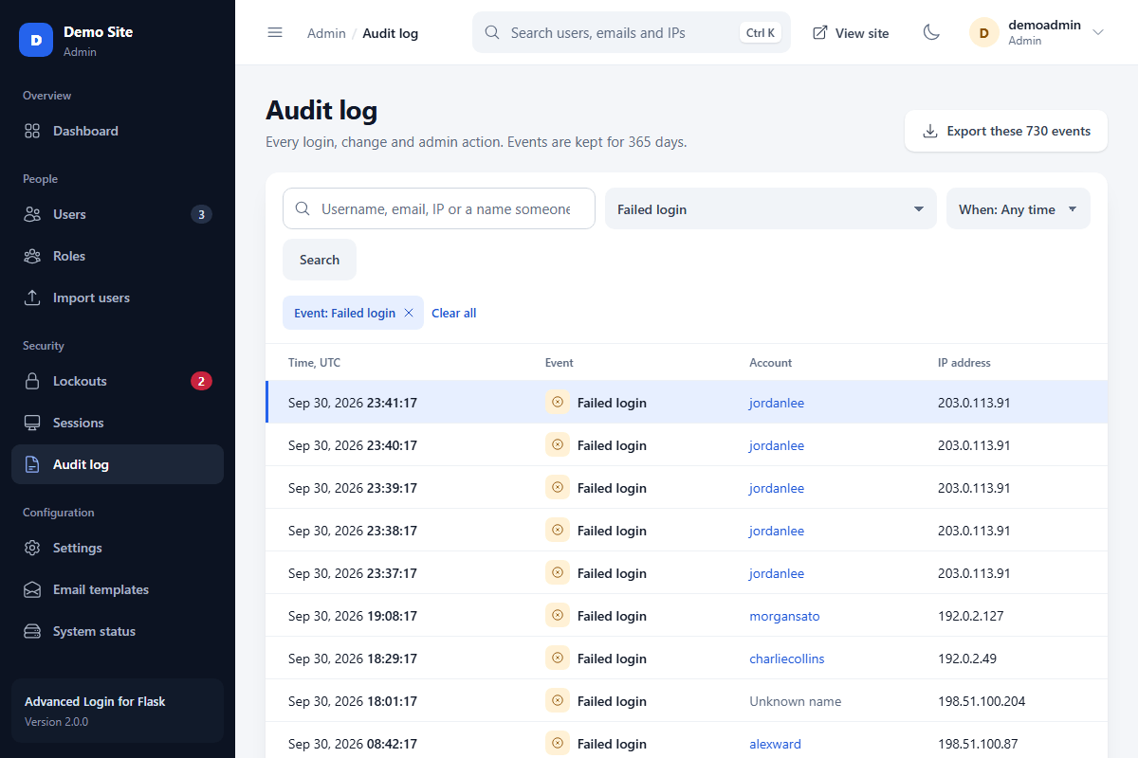The width and height of the screenshot is (1138, 758).
Task: Click the Email templates envelope icon
Action: click(32, 589)
